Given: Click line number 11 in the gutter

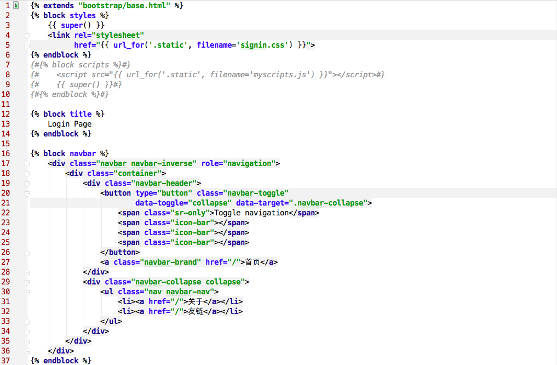Looking at the screenshot, I should click(x=5, y=104).
